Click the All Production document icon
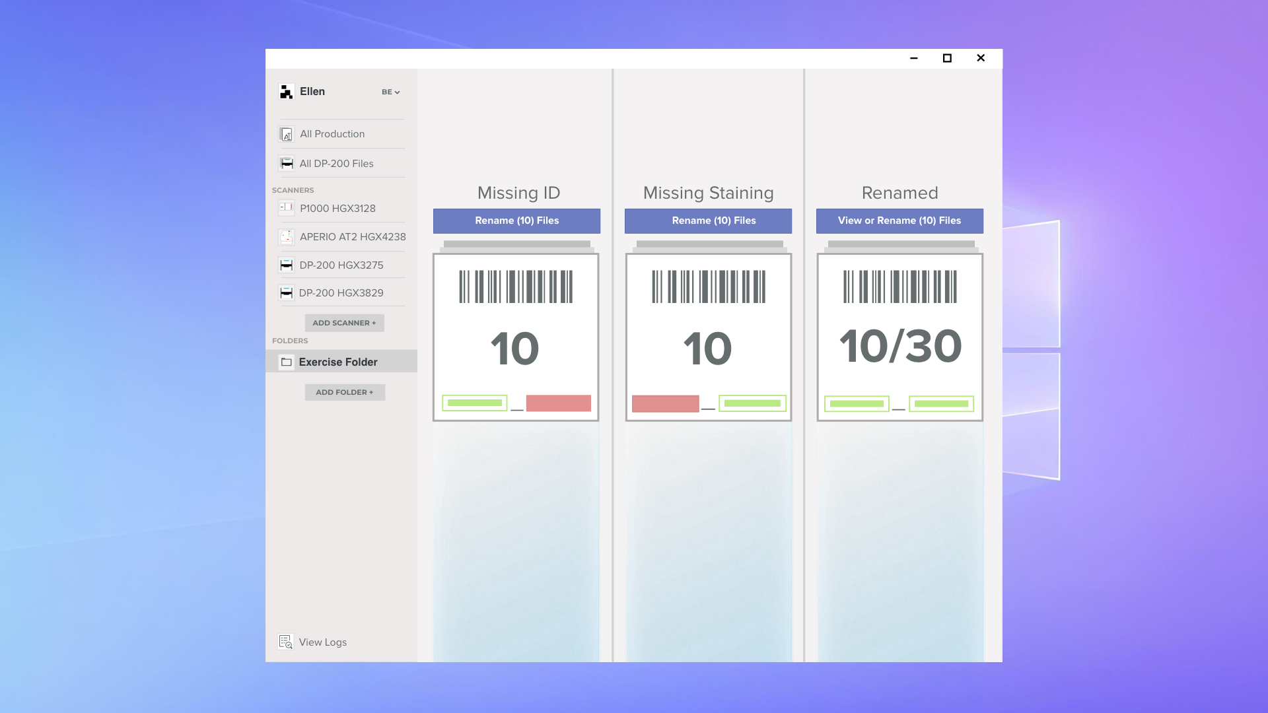Image resolution: width=1268 pixels, height=713 pixels. (286, 134)
